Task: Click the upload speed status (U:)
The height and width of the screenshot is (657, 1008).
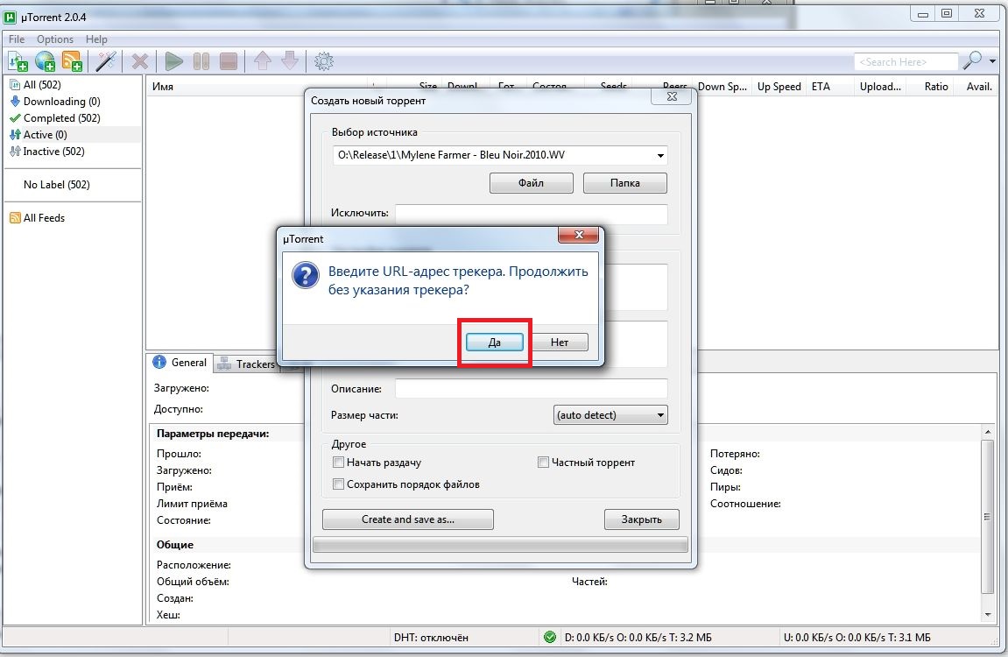Action: 856,638
